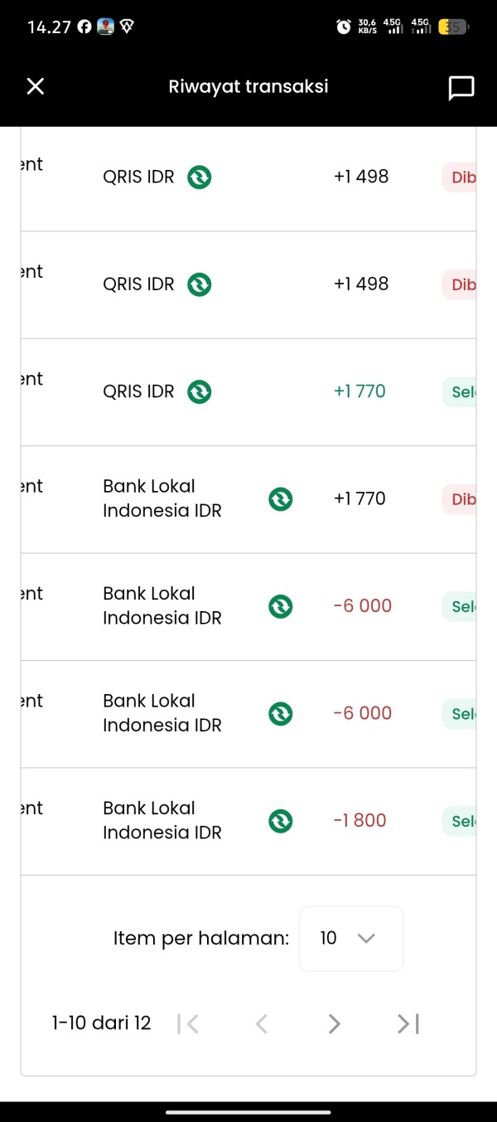This screenshot has width=497, height=1122.
Task: Tap the alarm icon in status bar
Action: (343, 27)
